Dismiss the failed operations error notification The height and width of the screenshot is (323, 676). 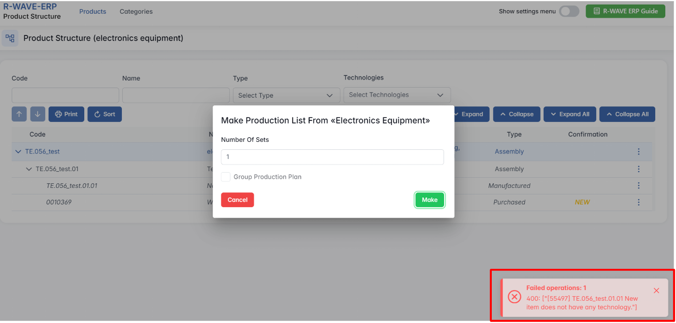click(656, 291)
